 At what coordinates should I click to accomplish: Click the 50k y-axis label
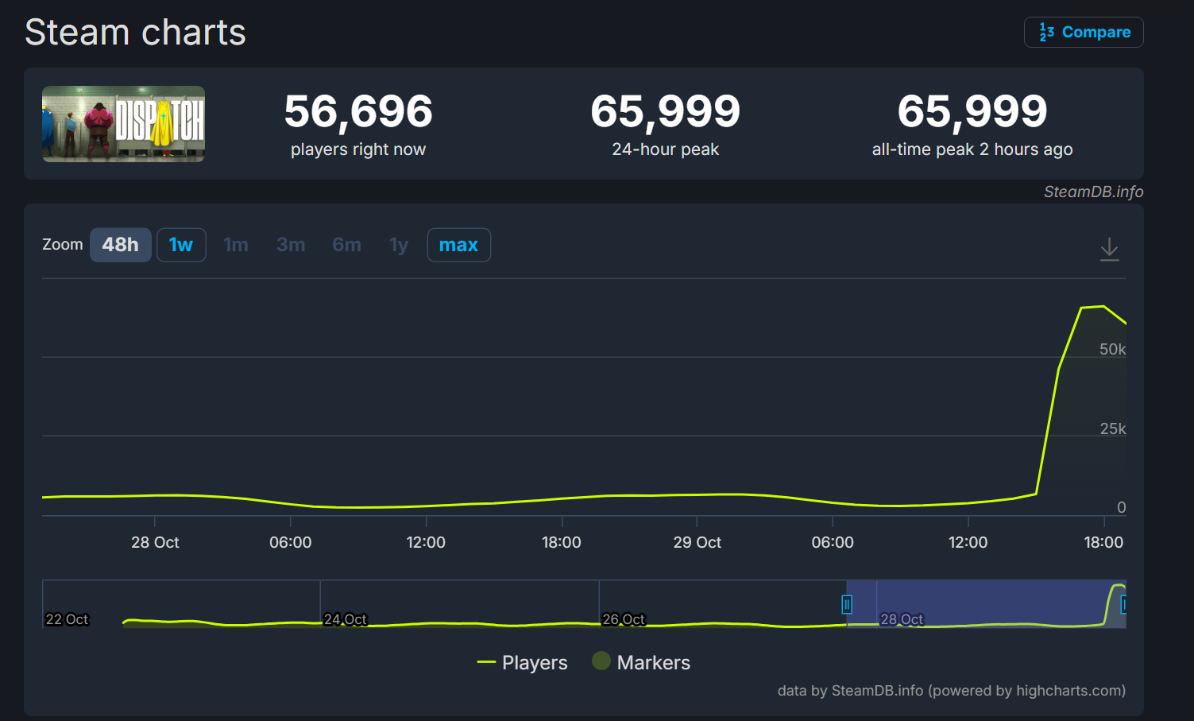coord(1112,349)
